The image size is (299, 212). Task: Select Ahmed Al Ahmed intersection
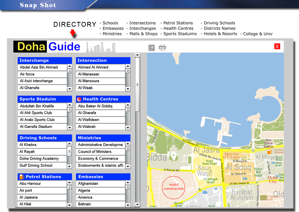[101, 67]
